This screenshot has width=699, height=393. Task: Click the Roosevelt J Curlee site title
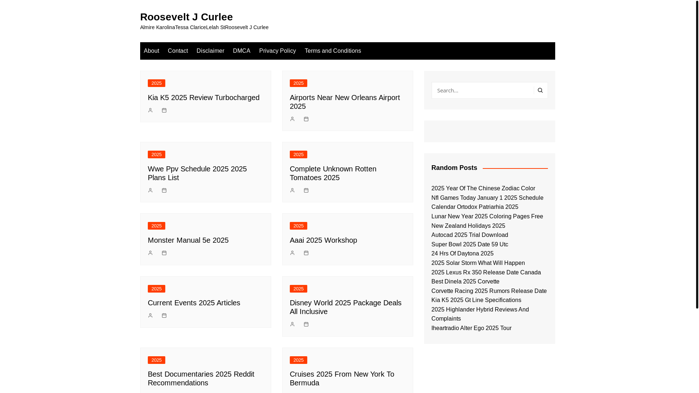tap(186, 17)
